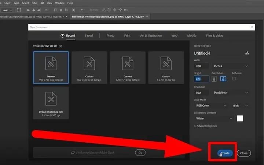
Task: Open the Type menu
Action: (x=16, y=3)
